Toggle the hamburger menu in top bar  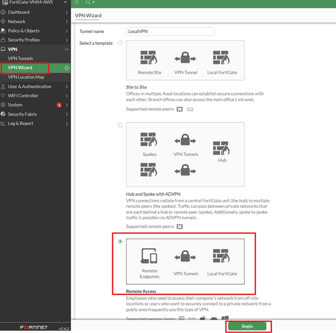tap(76, 2)
